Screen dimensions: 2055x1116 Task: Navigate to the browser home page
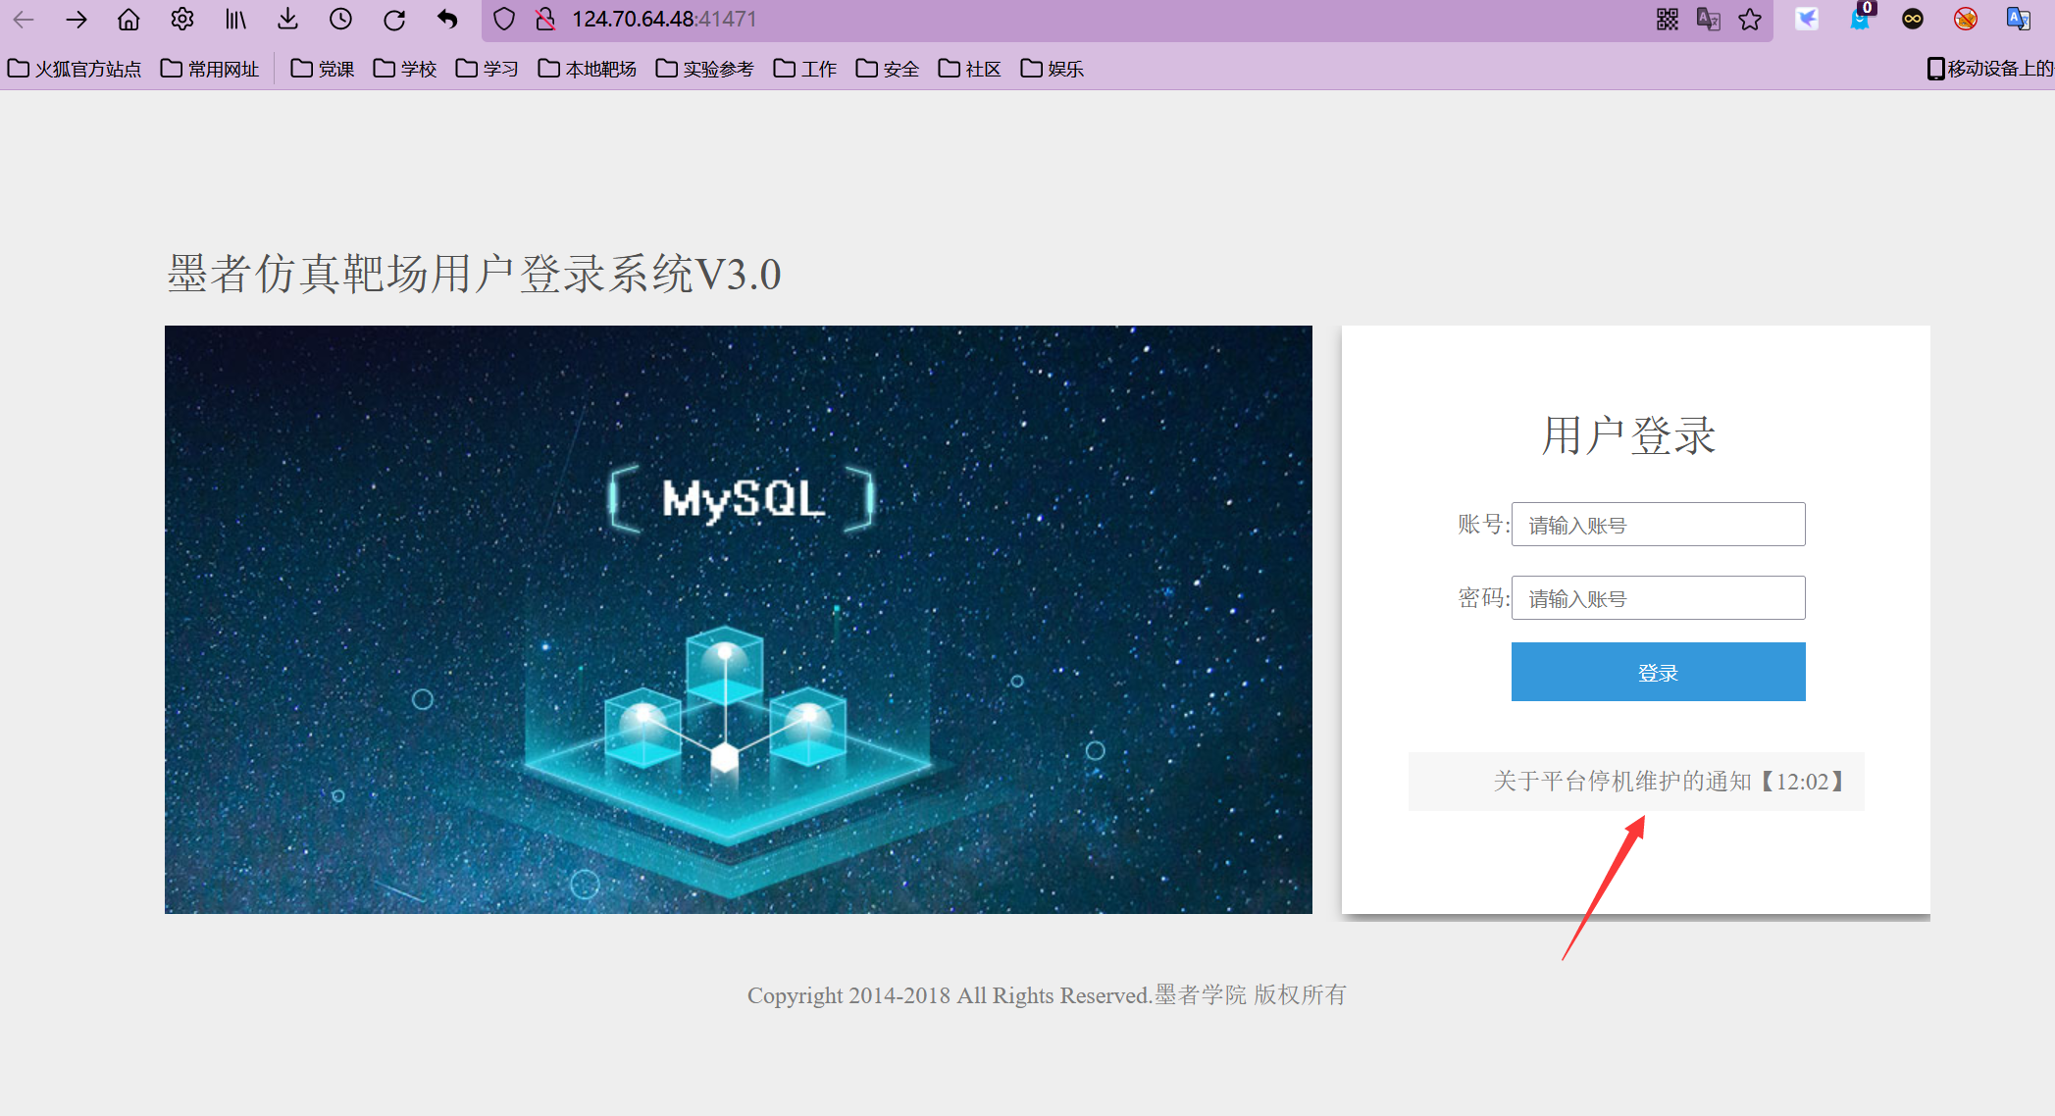point(128,19)
